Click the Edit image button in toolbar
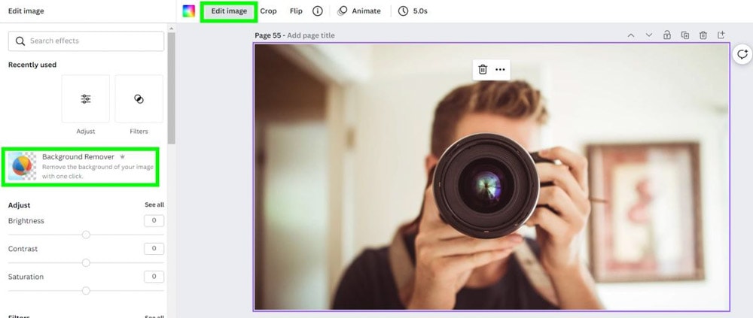Image resolution: width=753 pixels, height=318 pixels. click(x=229, y=11)
